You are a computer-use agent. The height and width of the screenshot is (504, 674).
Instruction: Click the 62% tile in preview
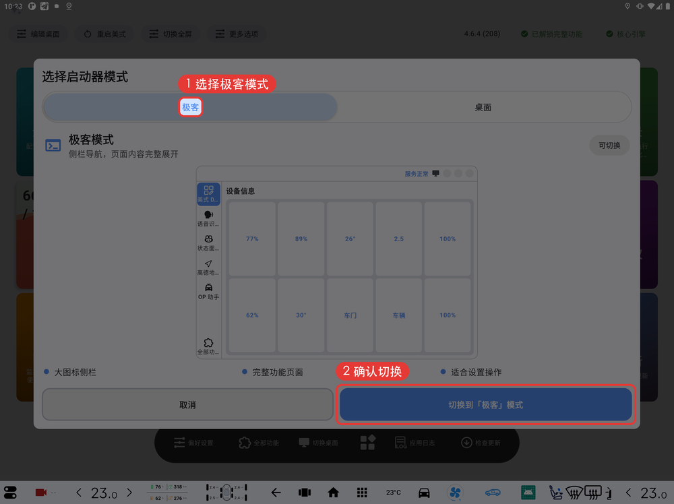(252, 315)
